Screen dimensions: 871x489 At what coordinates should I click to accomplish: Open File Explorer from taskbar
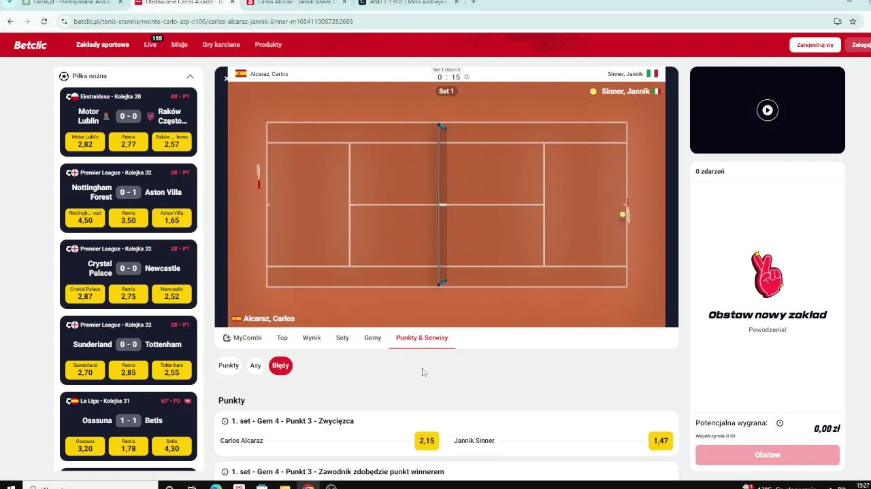(285, 486)
